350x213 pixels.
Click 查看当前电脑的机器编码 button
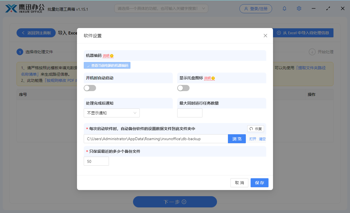click(107, 65)
